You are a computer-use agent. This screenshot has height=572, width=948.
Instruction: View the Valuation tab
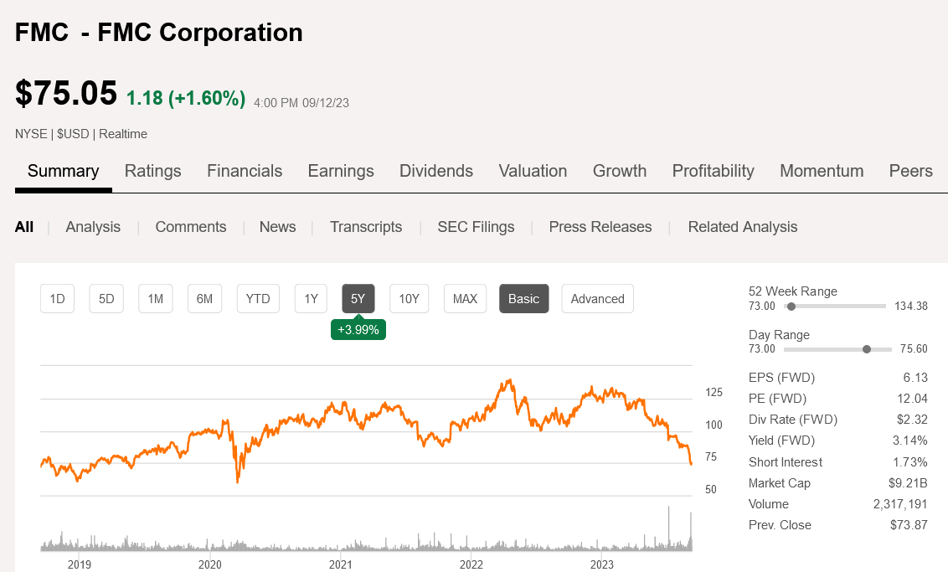point(533,171)
